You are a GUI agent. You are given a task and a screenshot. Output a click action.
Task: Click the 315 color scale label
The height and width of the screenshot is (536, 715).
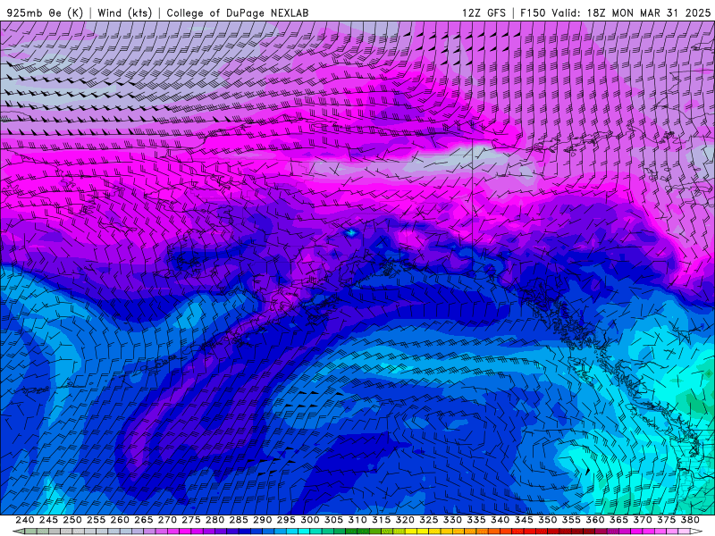click(x=382, y=520)
